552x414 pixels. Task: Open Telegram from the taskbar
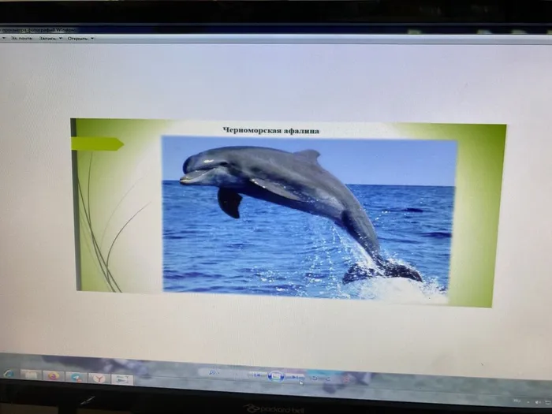coord(76,378)
